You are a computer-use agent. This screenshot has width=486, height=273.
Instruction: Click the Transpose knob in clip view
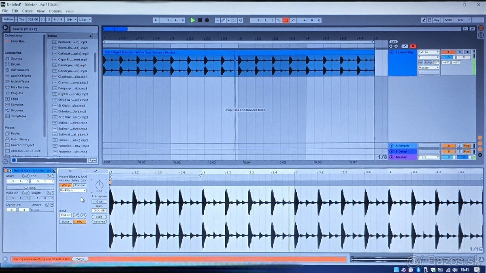(99, 185)
